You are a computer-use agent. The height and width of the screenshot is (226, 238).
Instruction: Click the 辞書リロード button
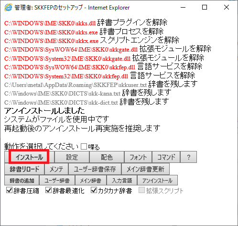[24, 169]
